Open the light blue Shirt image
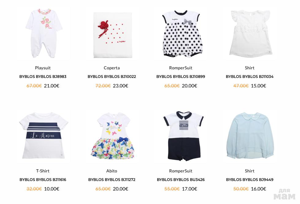Image resolution: width=300 pixels, height=204 pixels. [x=251, y=137]
